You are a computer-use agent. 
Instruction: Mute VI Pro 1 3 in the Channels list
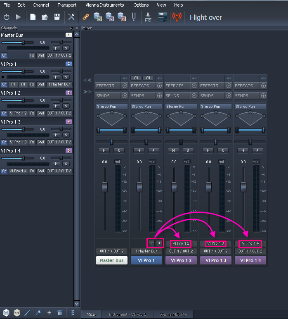click(x=56, y=135)
